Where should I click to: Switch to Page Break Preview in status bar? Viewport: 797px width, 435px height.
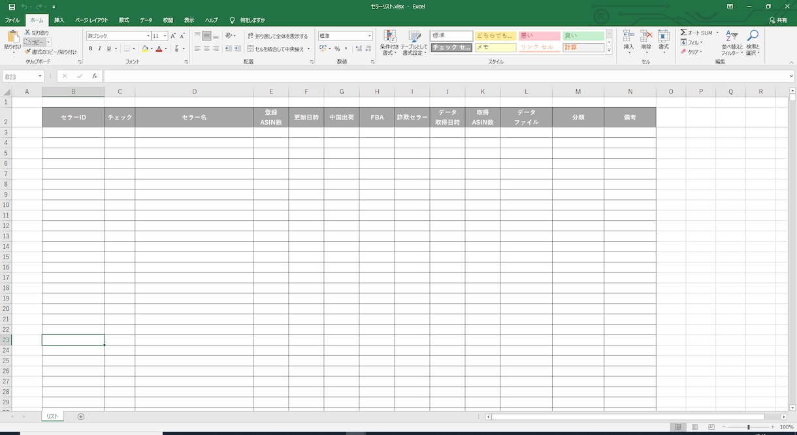[711, 427]
